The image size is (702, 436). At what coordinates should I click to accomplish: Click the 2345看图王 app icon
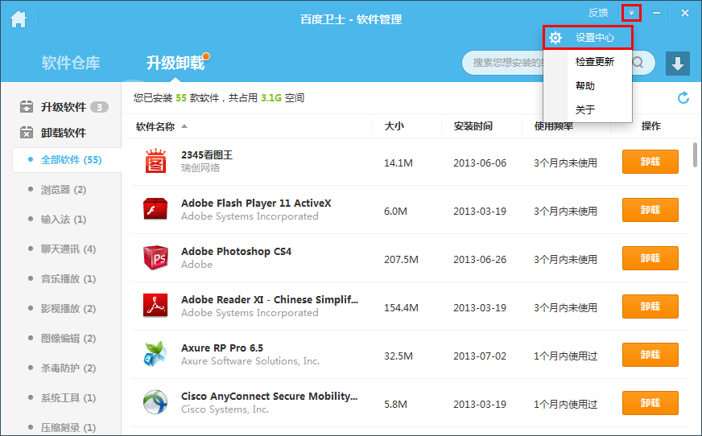coord(155,161)
